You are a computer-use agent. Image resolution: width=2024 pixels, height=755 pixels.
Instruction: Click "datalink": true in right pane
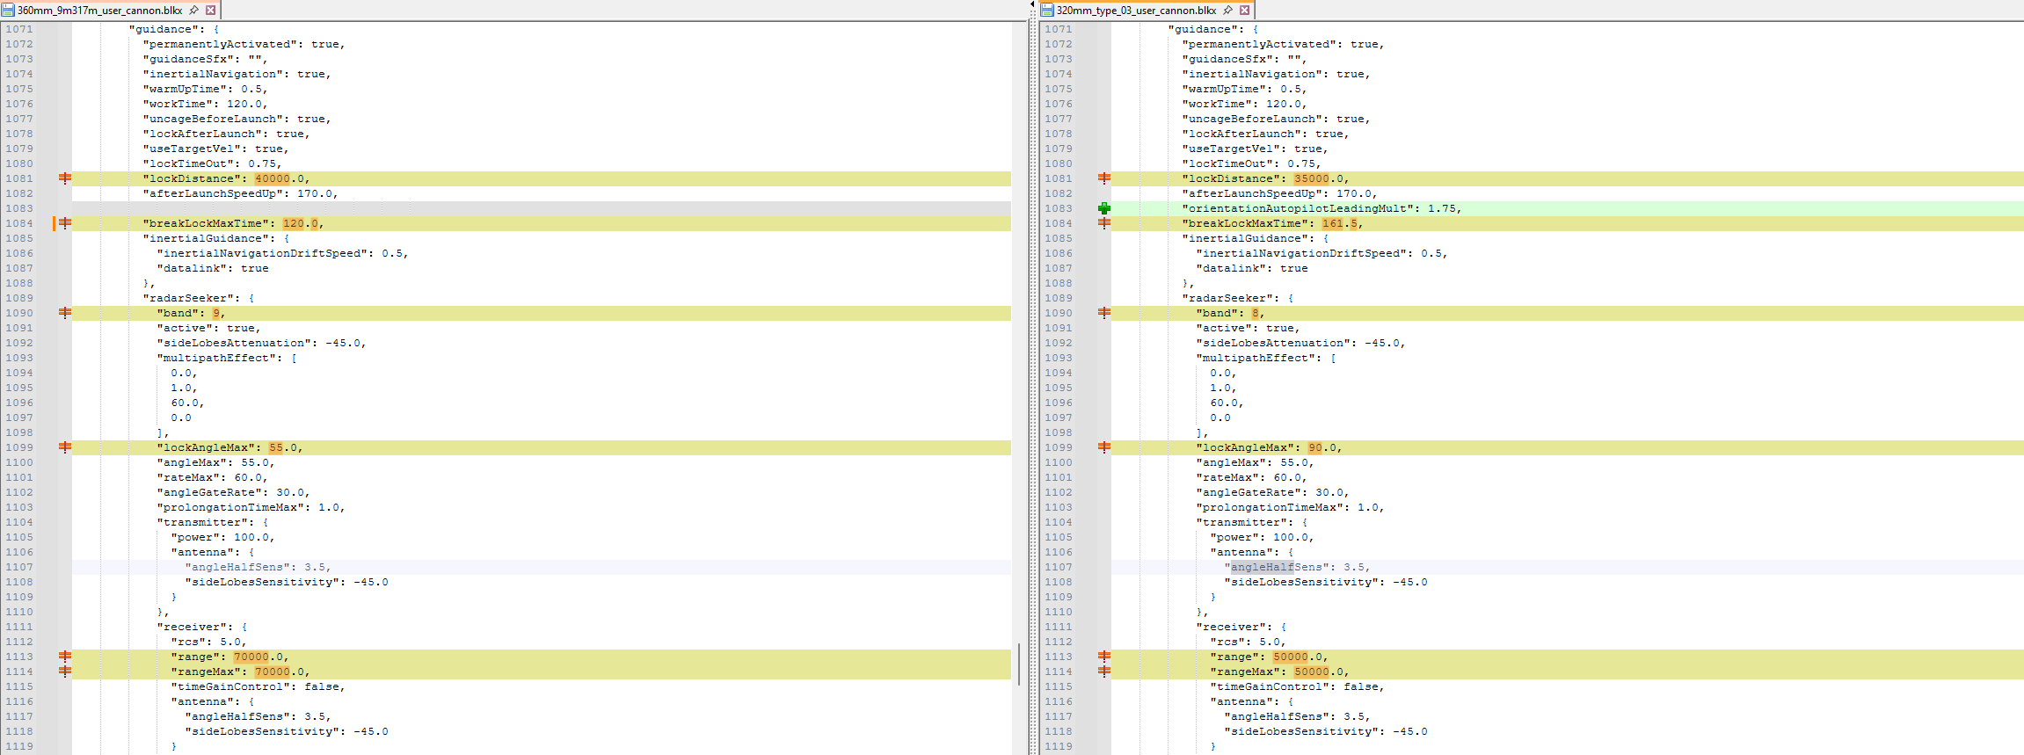click(x=1252, y=268)
